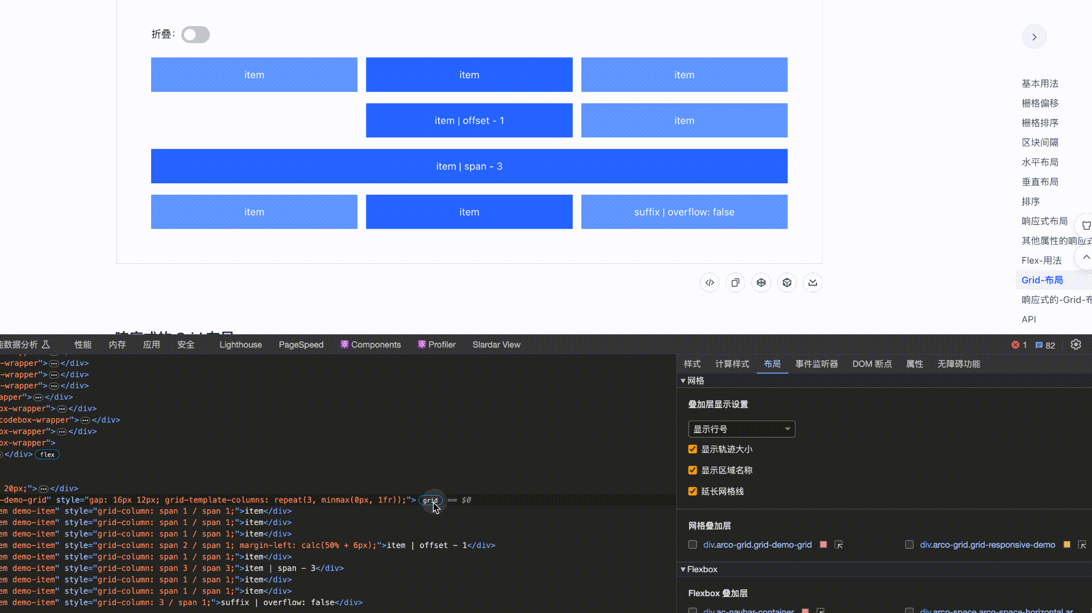The width and height of the screenshot is (1092, 613).
Task: Click the expand code icon below demo
Action: tap(710, 283)
